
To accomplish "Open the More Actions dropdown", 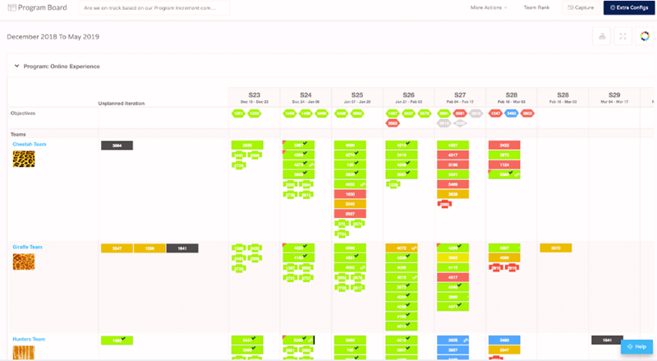I will (x=489, y=7).
